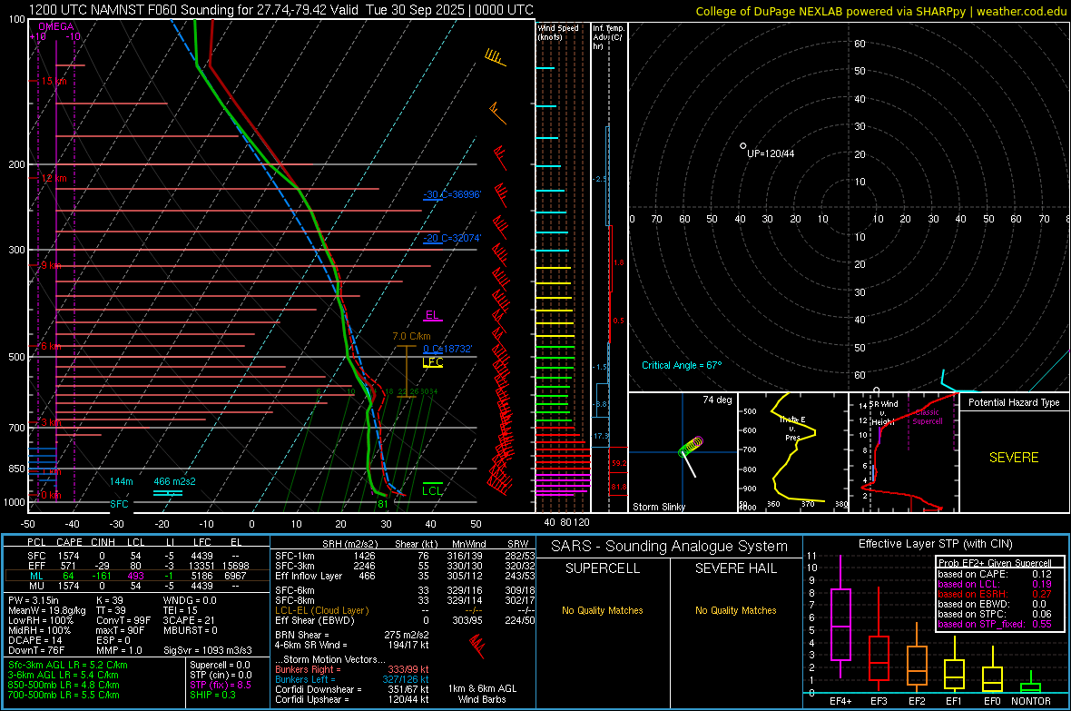Click the Prob EF2+ Given Supercell header
Viewport: 1071px width, 711px height.
click(995, 563)
